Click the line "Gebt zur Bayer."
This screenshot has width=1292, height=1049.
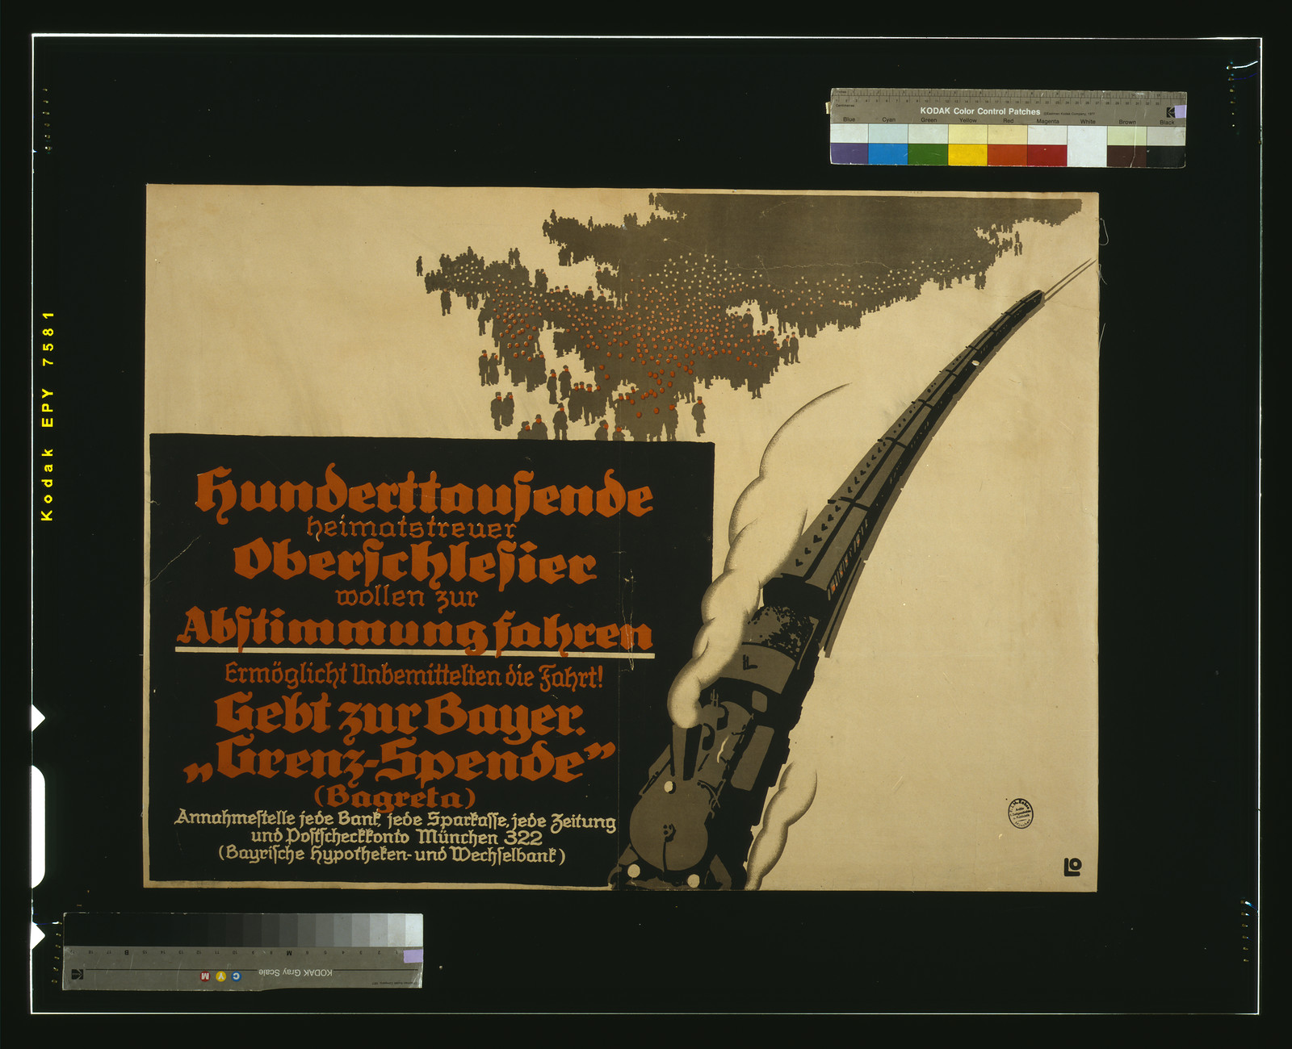click(399, 717)
